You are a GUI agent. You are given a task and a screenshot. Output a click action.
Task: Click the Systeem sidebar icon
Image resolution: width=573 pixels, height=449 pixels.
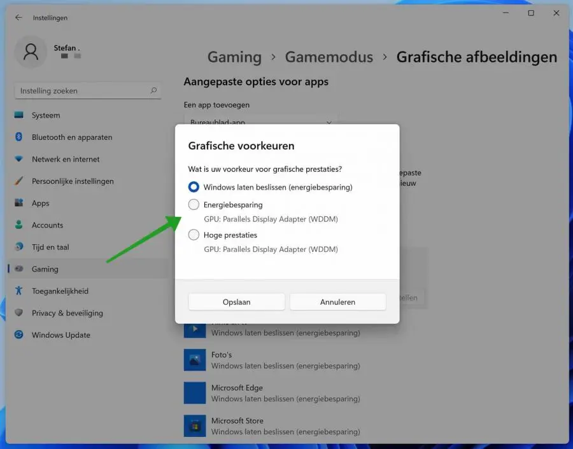coord(18,115)
